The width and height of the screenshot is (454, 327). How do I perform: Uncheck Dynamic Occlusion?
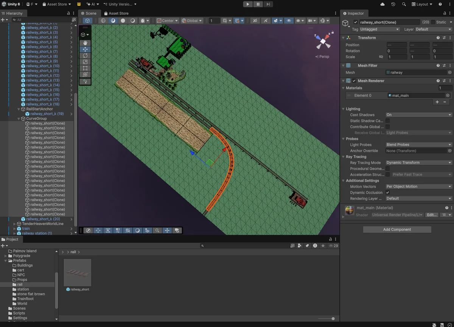[387, 193]
